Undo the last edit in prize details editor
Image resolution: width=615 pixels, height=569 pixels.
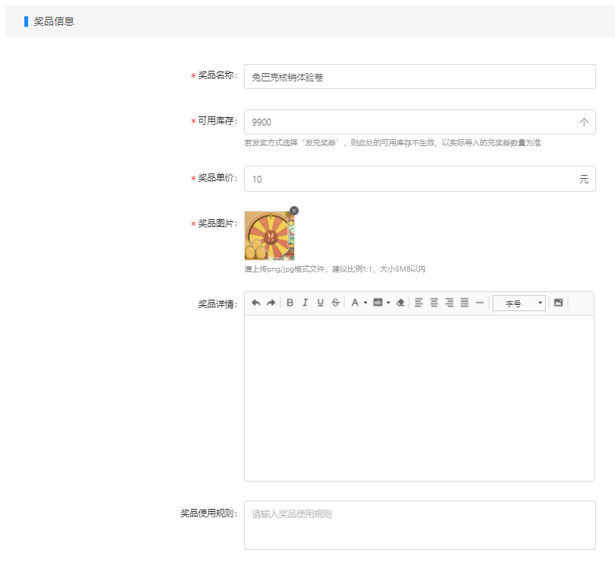pos(255,303)
